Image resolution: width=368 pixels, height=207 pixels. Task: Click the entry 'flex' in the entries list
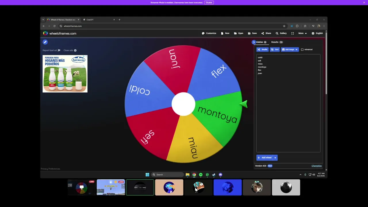coord(260,70)
